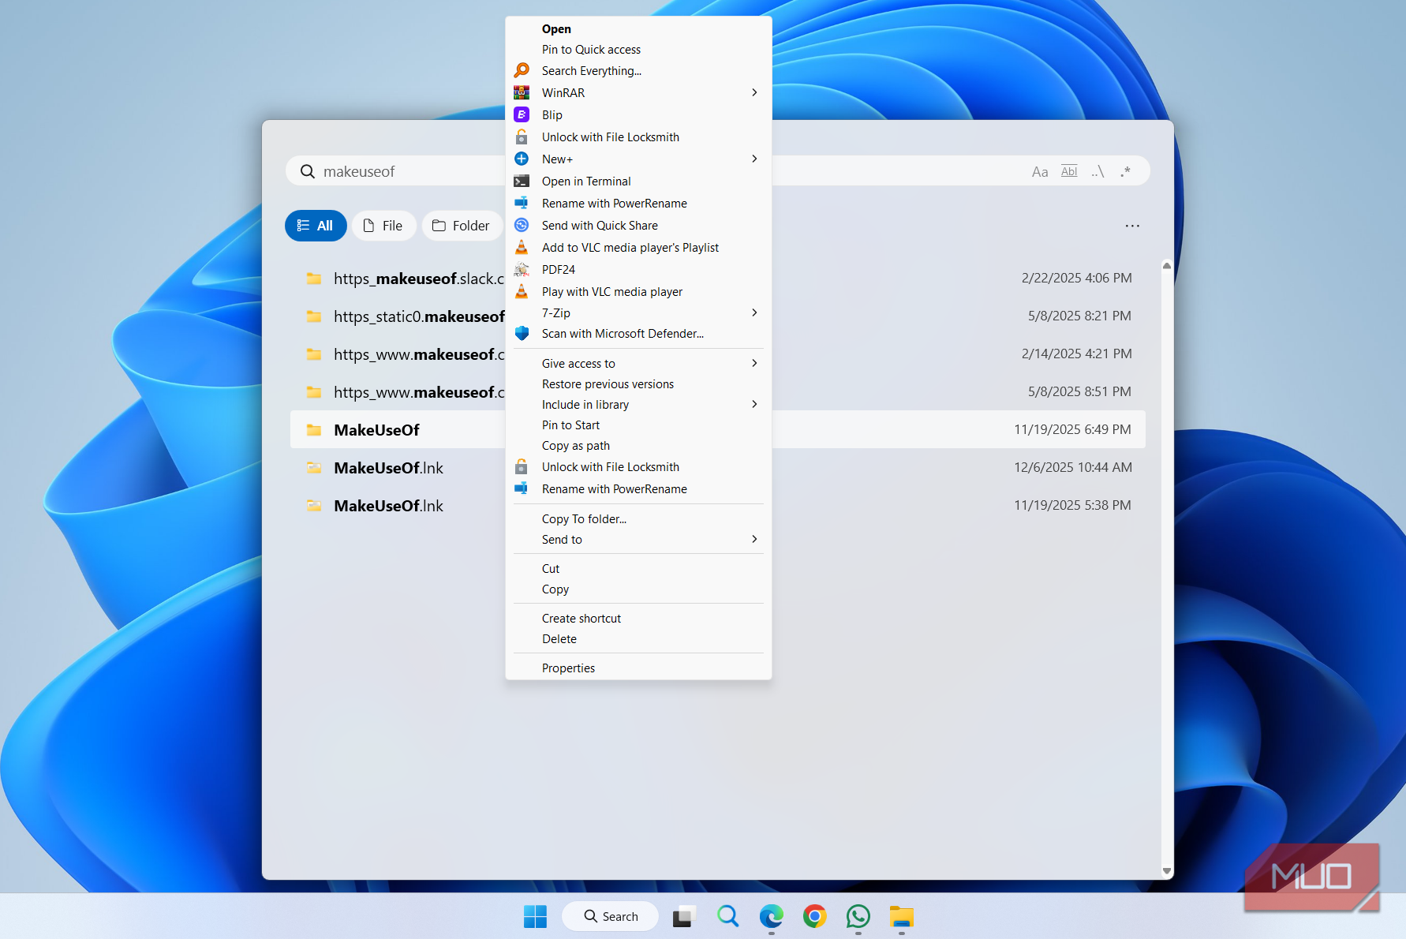The image size is (1406, 939).
Task: Click the Microsoft Defender shield icon
Action: [522, 333]
